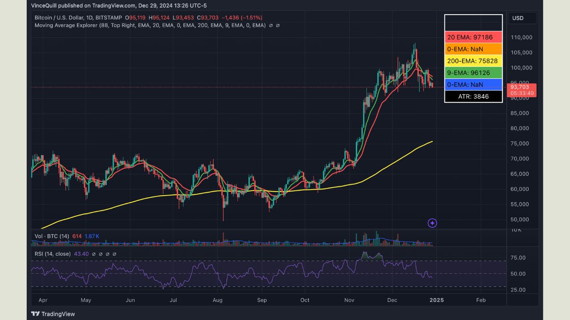Viewport: 570px width, 320px height.
Task: Click the purple star event marker near December
Action: point(432,223)
